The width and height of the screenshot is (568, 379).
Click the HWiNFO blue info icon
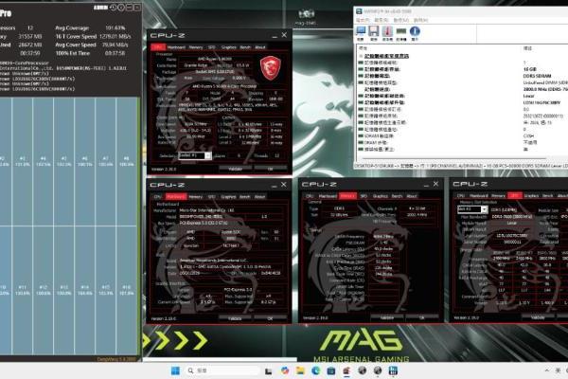point(415,31)
